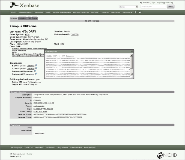The height and width of the screenshot is (160, 185).
Task: Open the Source tab
Action: click(34, 18)
